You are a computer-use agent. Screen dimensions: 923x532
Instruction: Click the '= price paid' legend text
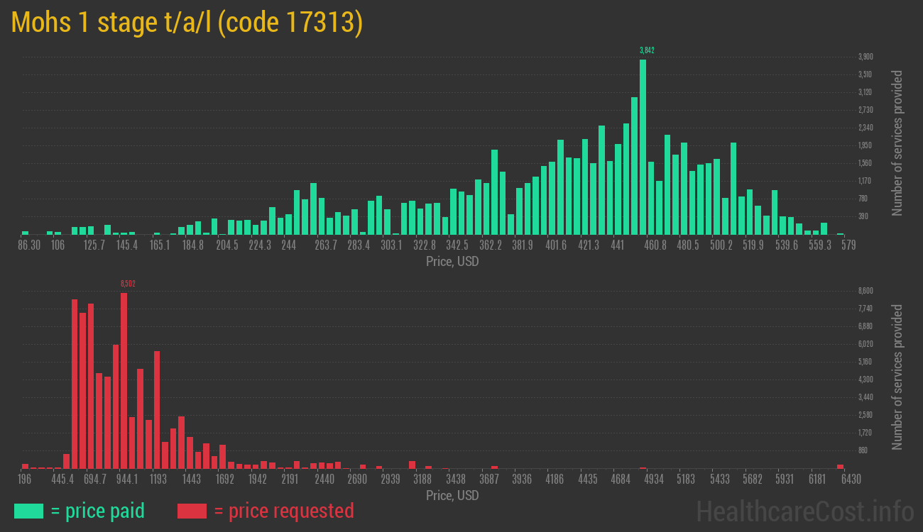tap(98, 511)
